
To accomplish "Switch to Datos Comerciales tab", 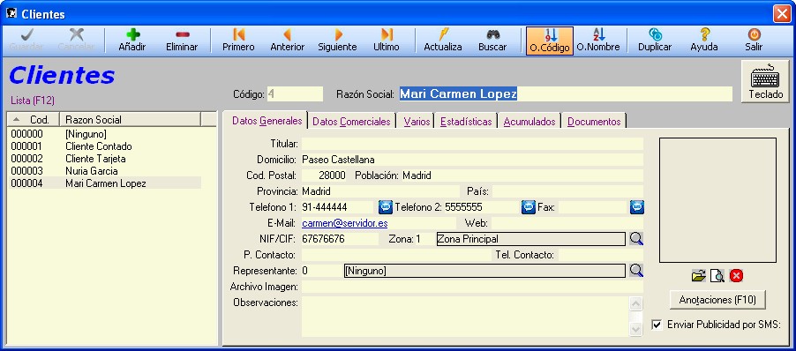I will click(x=351, y=122).
